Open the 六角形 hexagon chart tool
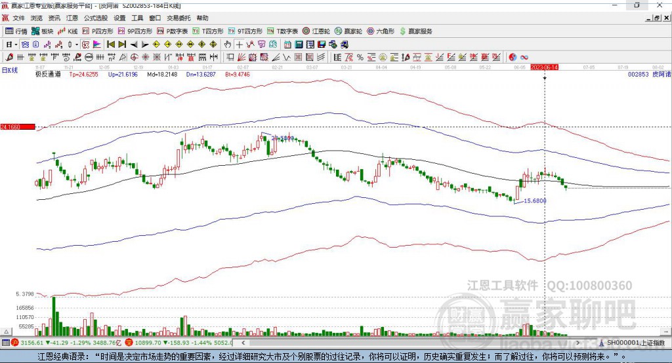Screen dimensions: 672x363 (x=381, y=31)
